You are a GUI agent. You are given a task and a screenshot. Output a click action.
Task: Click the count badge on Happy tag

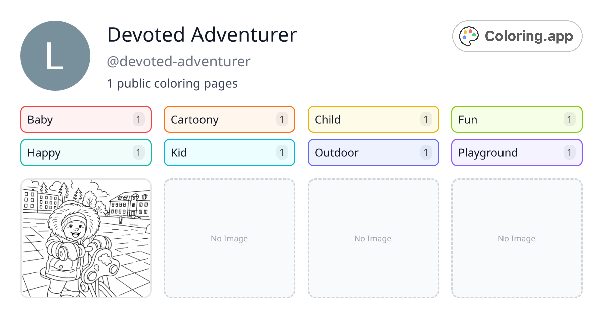138,152
